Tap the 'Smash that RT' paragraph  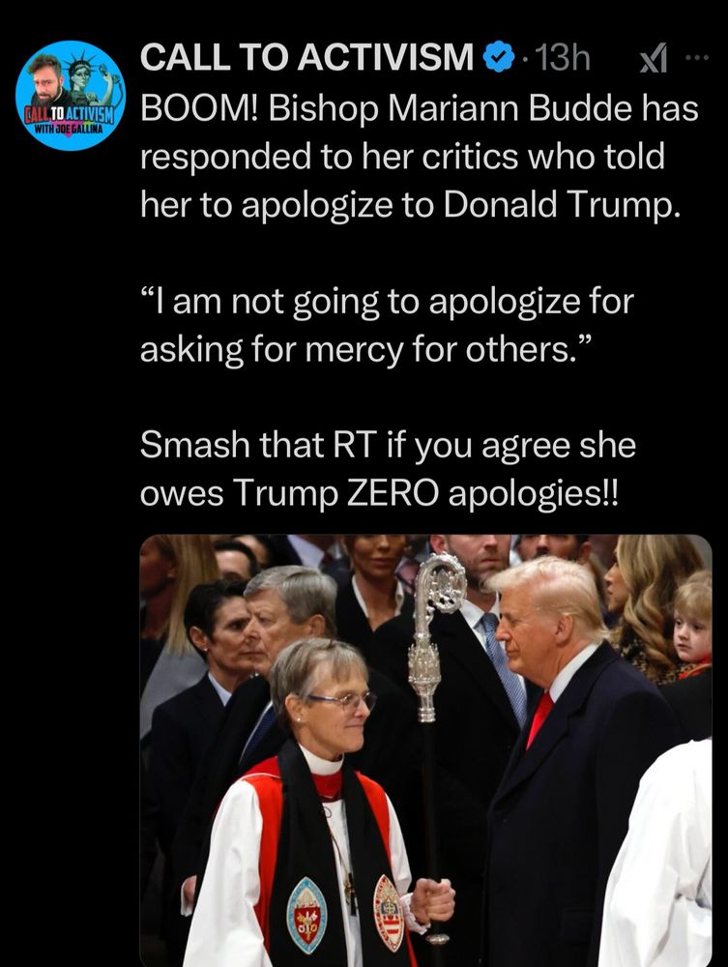(388, 469)
